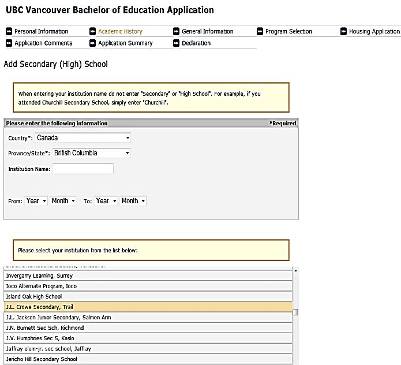This screenshot has height=365, width=401.
Task: Focus the Institution Name text field
Action: click(83, 169)
